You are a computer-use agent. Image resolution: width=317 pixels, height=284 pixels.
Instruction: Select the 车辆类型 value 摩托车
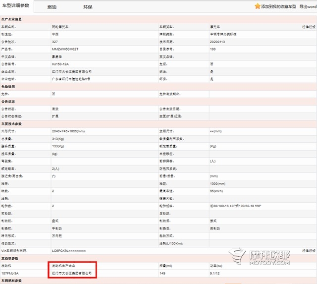[215, 27]
